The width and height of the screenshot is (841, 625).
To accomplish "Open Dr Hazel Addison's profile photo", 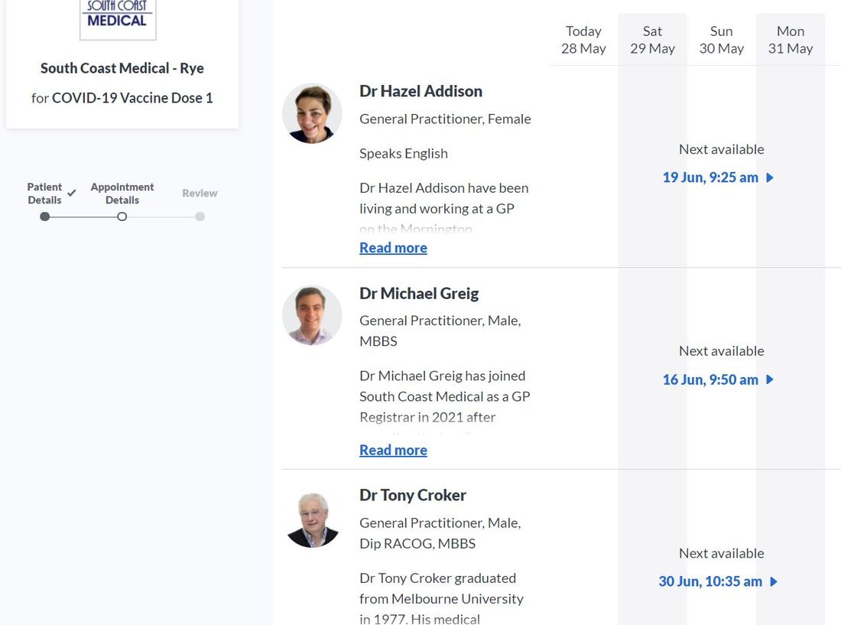I will 312,114.
